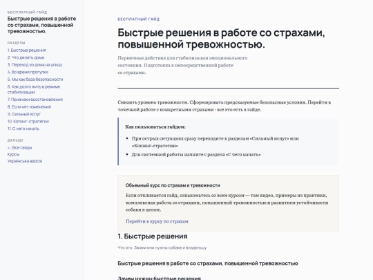The height and width of the screenshot is (280, 373).
Task: Click 'ДАЛЬШЕ' sidebar label
Action: (x=15, y=140)
